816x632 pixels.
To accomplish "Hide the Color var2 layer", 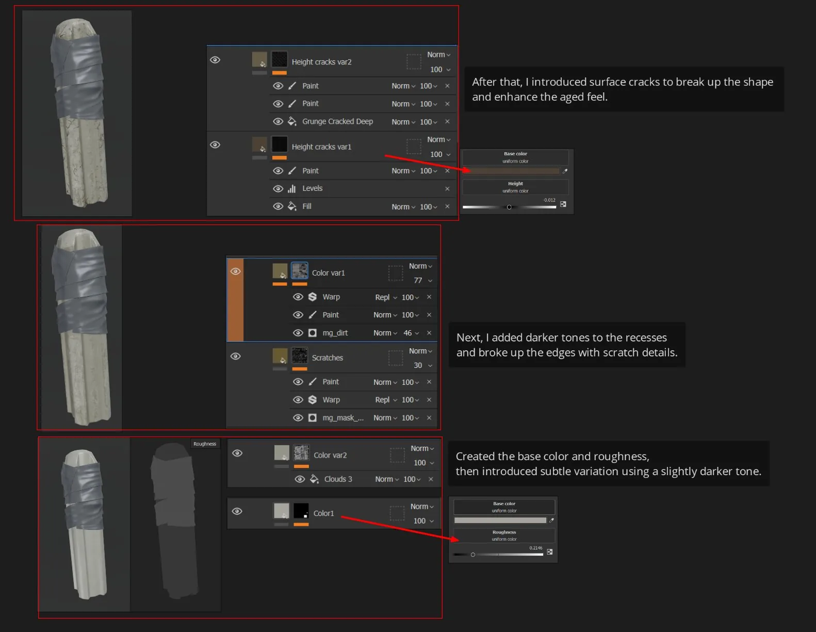I will pyautogui.click(x=237, y=453).
